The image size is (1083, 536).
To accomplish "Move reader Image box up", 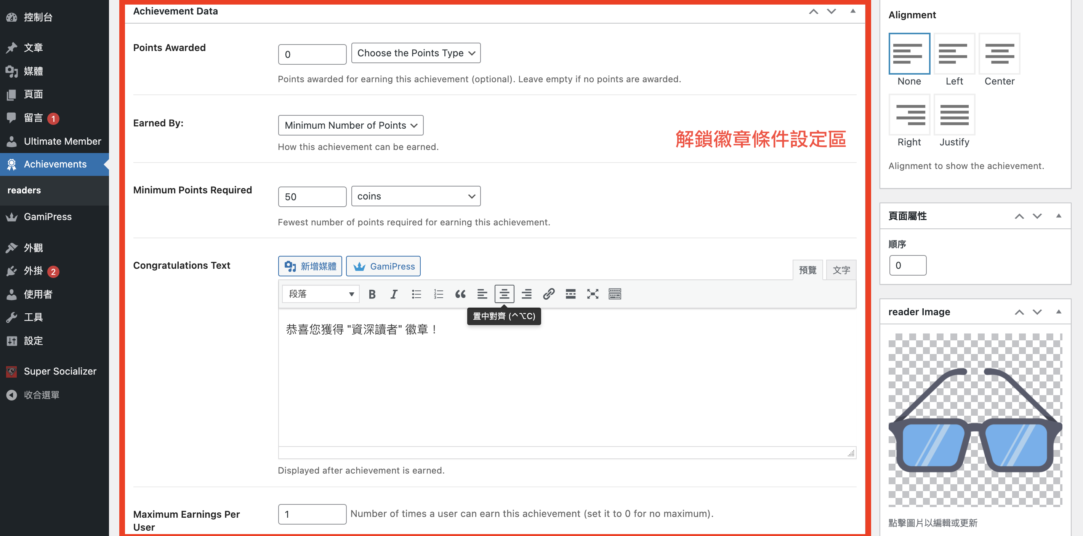I will (x=1019, y=312).
